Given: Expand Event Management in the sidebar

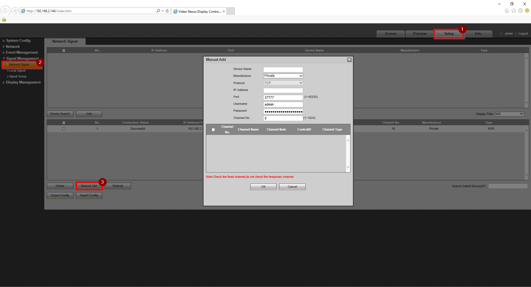Looking at the screenshot, I should (22, 53).
